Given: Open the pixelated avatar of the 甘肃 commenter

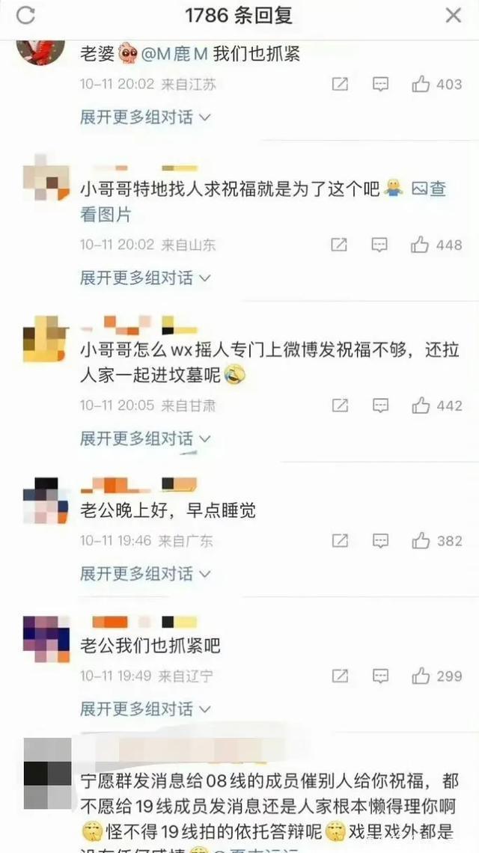Looking at the screenshot, I should click(46, 338).
